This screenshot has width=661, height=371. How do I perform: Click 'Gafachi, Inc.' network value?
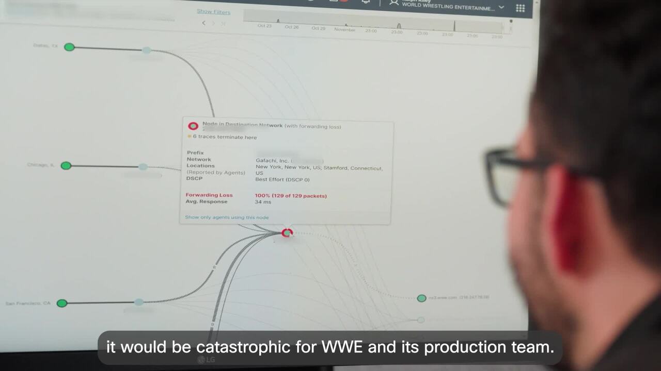273,161
